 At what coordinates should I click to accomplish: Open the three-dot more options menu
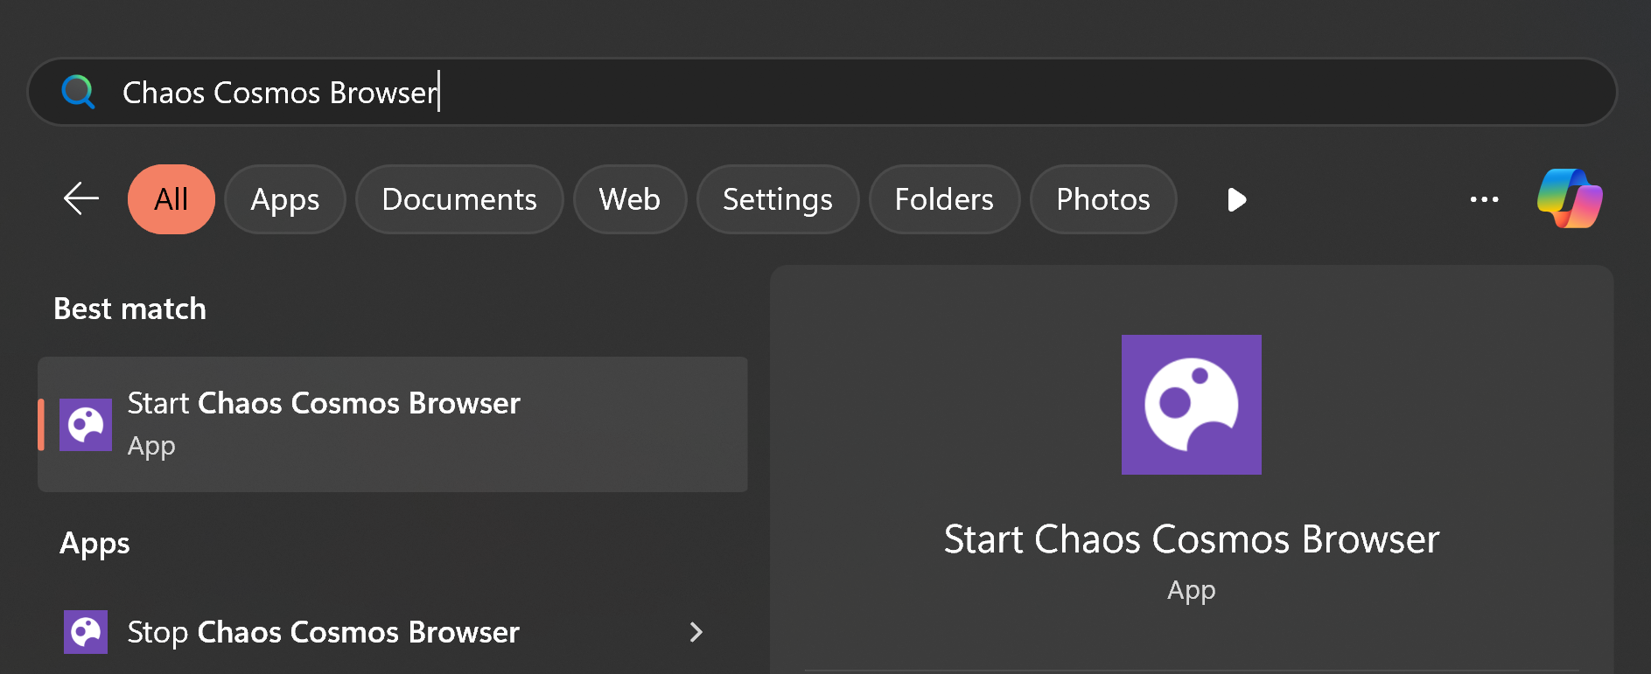click(x=1484, y=199)
